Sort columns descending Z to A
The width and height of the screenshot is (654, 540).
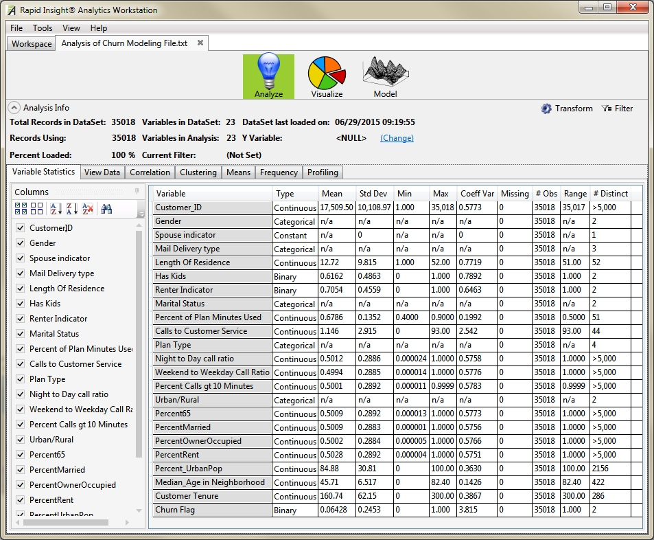tap(72, 208)
